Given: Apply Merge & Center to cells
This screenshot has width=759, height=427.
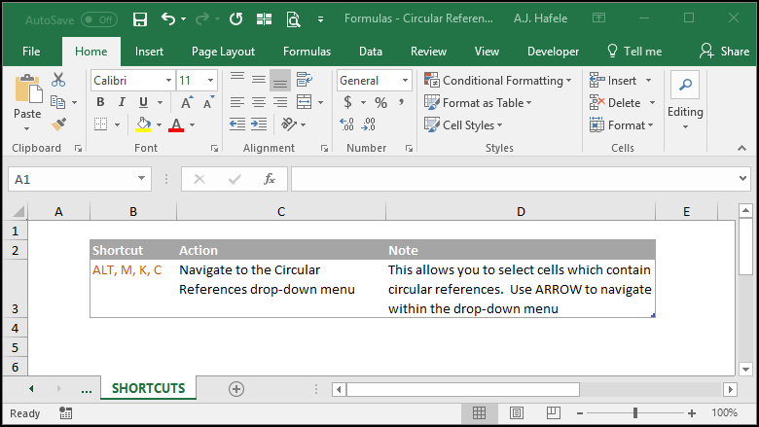Looking at the screenshot, I should (304, 102).
